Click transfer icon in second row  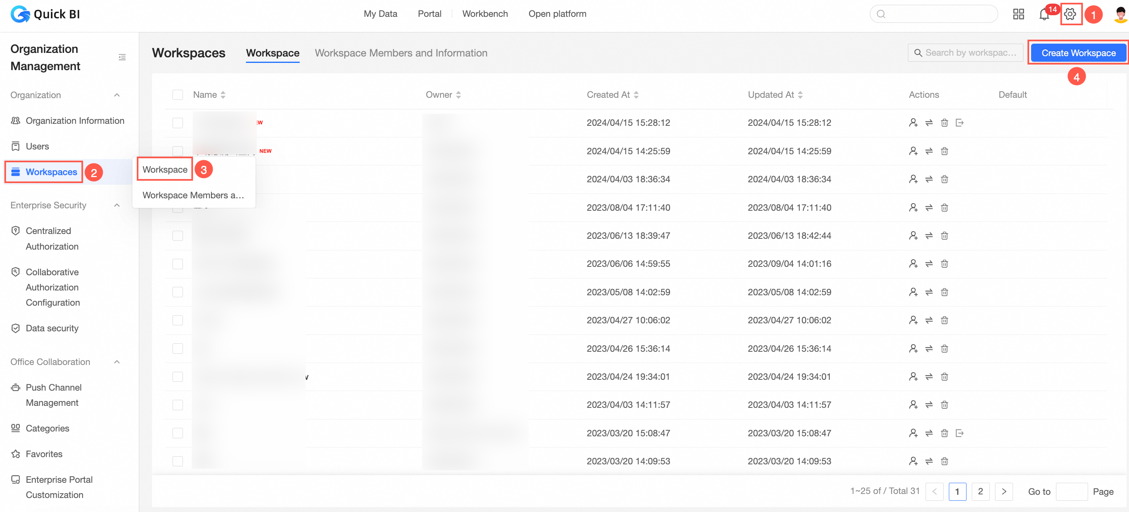click(929, 151)
